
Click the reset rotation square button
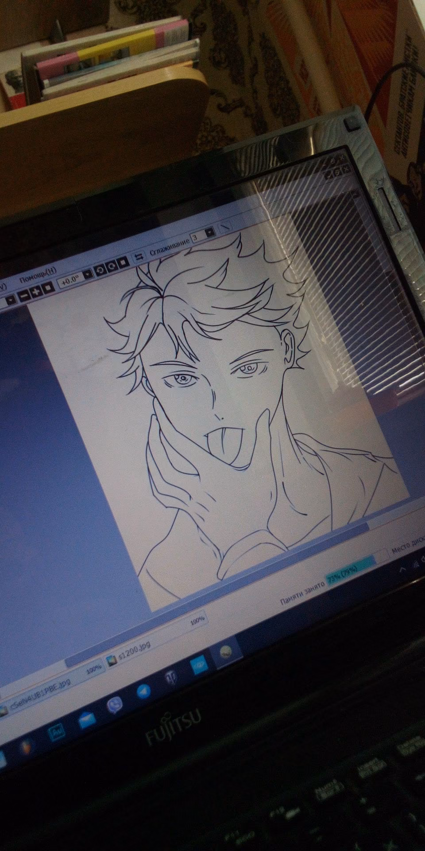(124, 263)
